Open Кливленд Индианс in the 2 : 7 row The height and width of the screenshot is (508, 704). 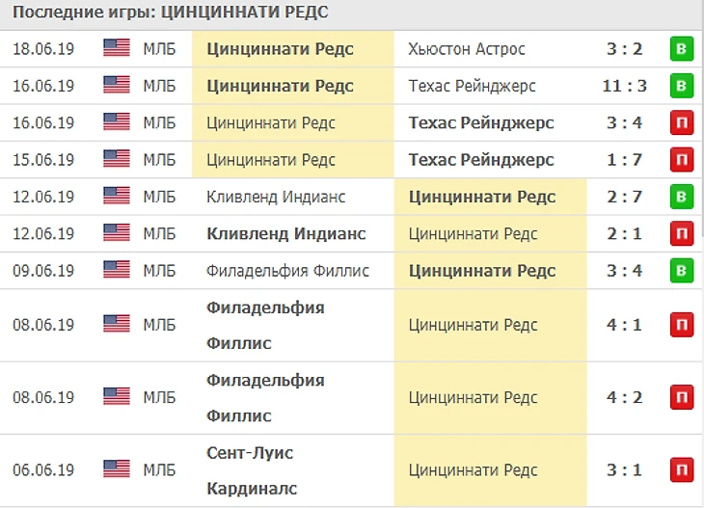[276, 197]
